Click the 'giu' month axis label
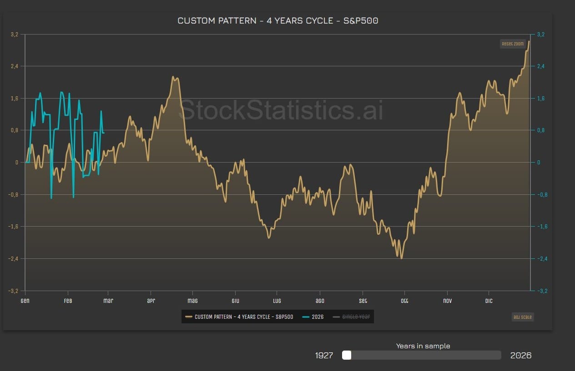Screen dimensions: 575x371 pos(235,301)
